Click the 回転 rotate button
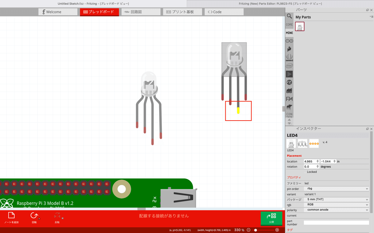Image resolution: width=374 pixels, height=233 pixels. coord(34,218)
